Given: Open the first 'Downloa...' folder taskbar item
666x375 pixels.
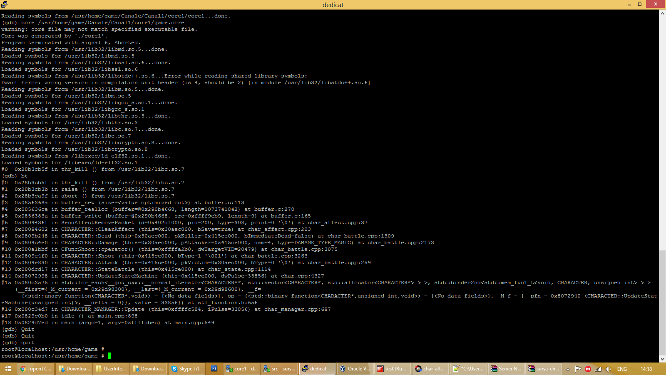Looking at the screenshot, I should click(x=74, y=369).
